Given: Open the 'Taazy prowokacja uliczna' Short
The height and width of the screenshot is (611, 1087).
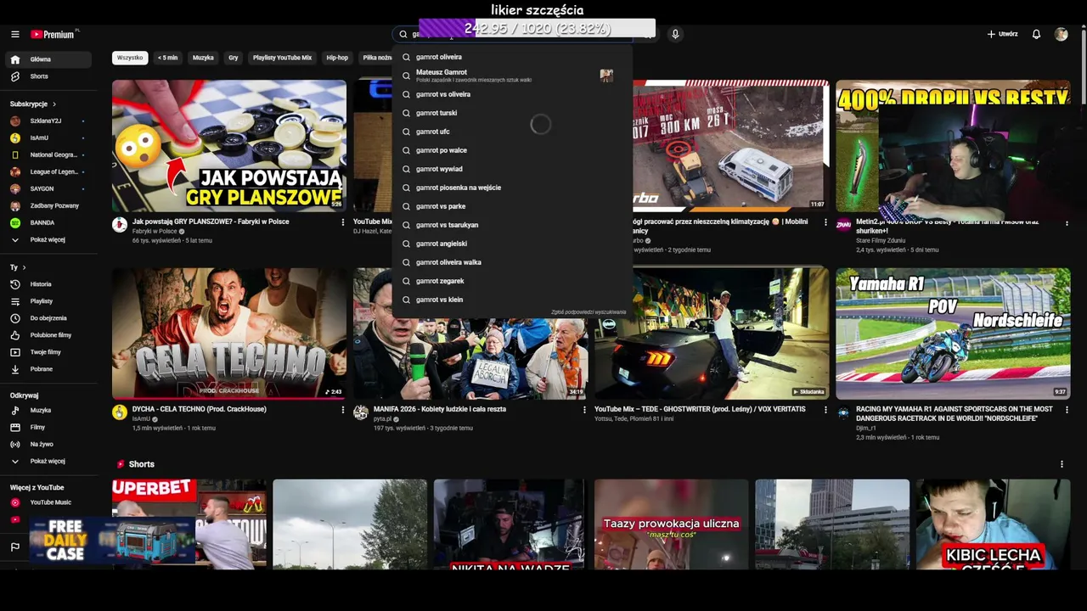Looking at the screenshot, I should (x=671, y=524).
